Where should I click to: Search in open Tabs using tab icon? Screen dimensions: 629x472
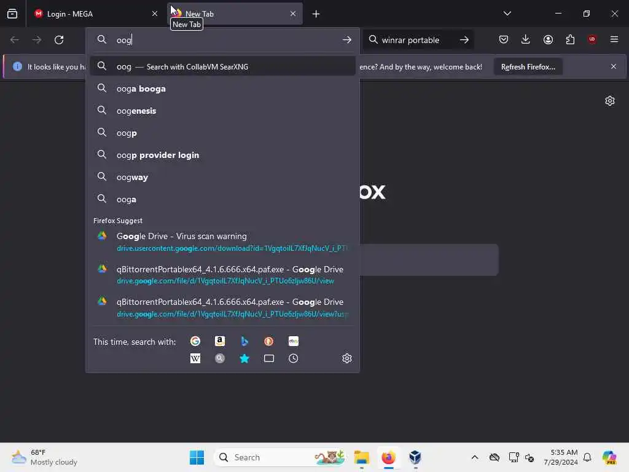(x=269, y=358)
